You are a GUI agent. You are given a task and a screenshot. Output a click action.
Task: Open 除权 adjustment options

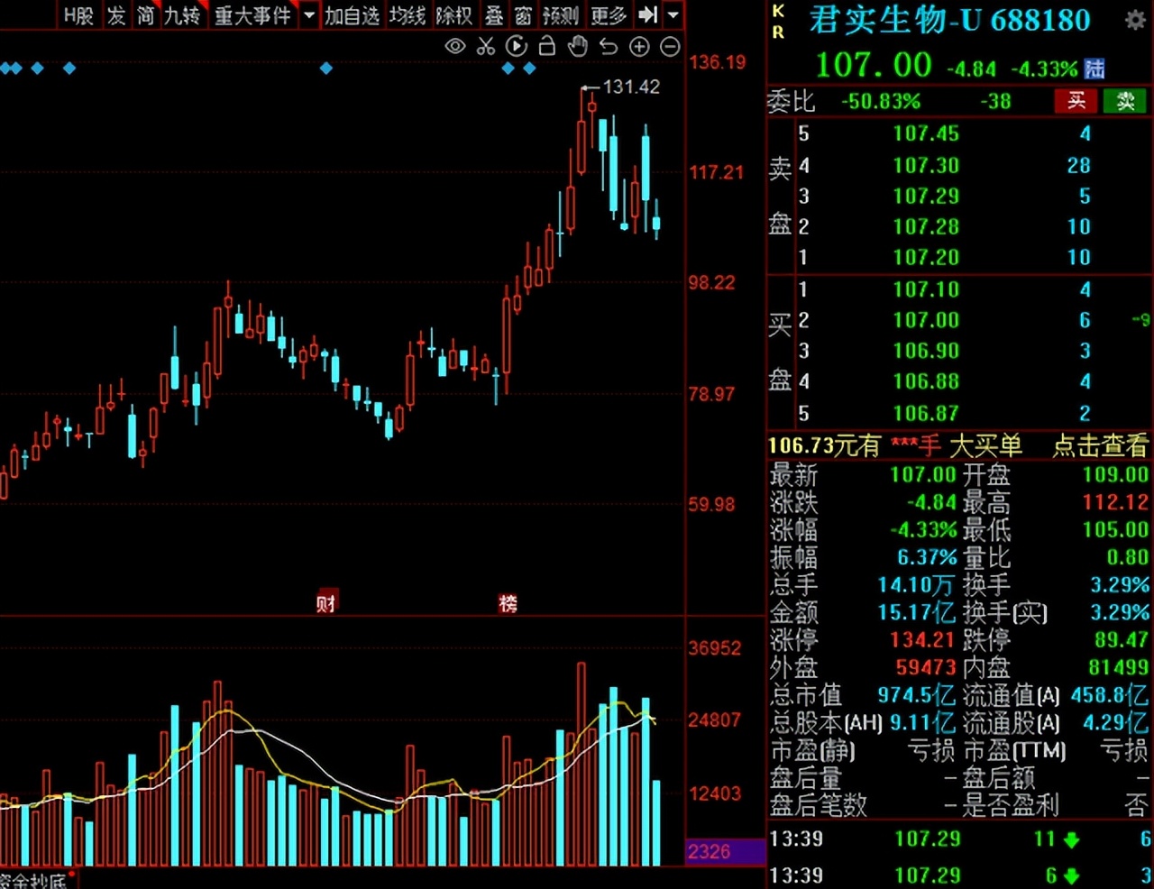point(453,15)
